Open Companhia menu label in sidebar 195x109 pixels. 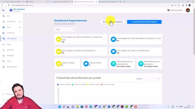click(11, 33)
